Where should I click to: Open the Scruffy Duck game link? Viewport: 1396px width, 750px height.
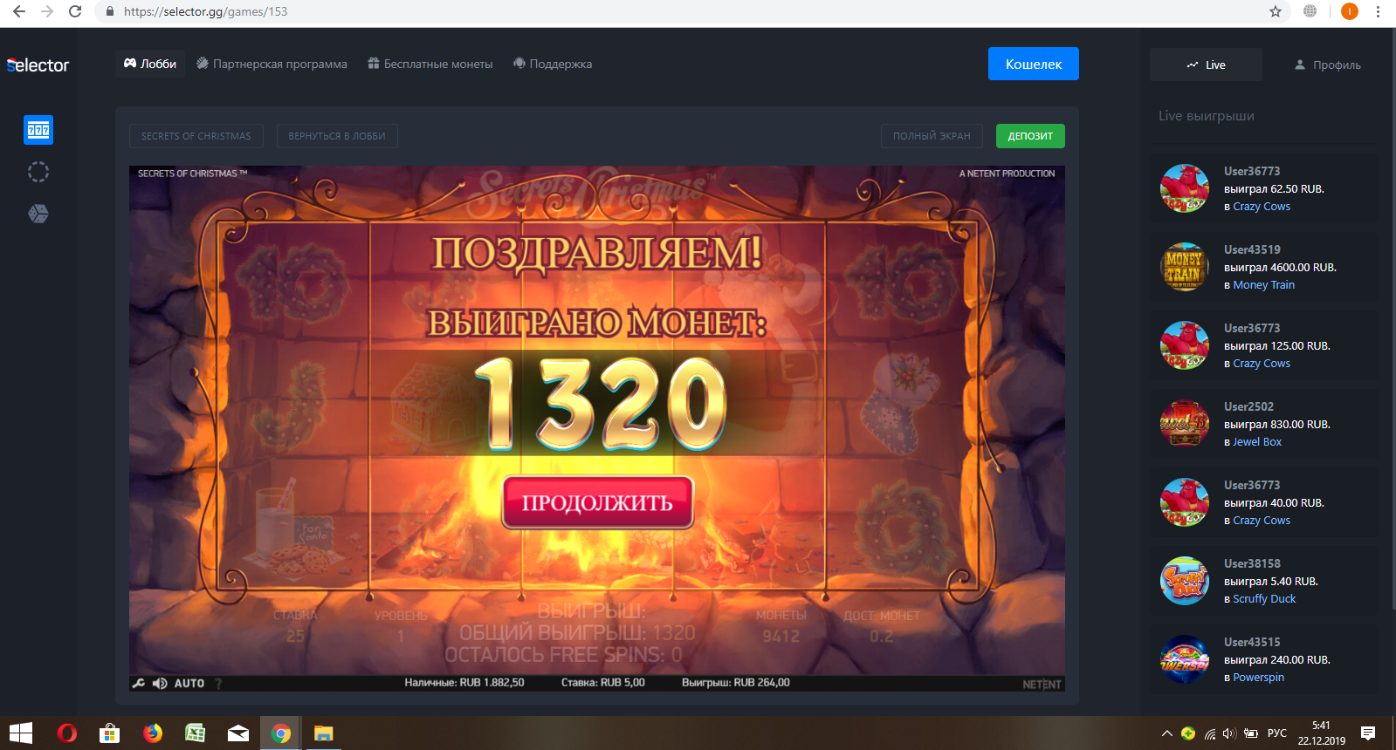click(x=1264, y=599)
